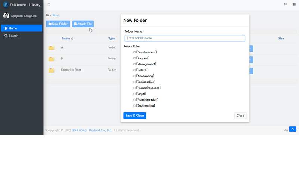Check the [Delete] role
This screenshot has height=187, width=299.
tap(135, 70)
